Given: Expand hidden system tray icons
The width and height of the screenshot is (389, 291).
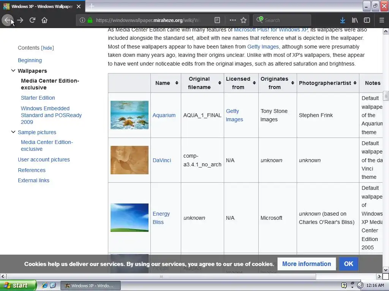Looking at the screenshot, I should click(360, 286).
